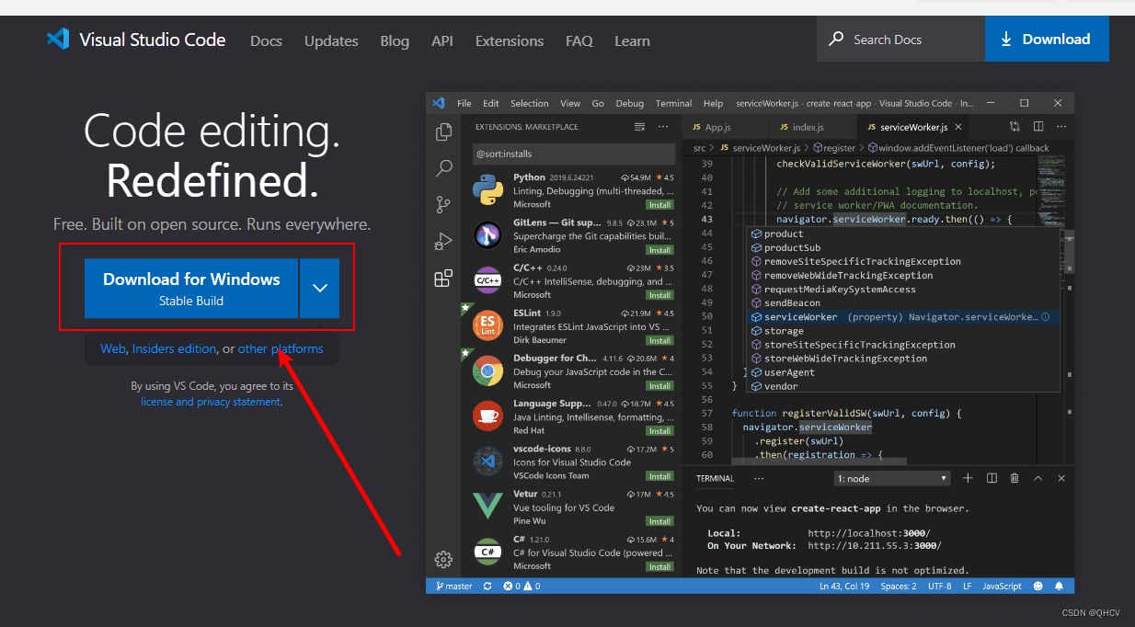Viewport: 1135px width, 627px height.
Task: Open the Edit menu in VS Code
Action: (x=491, y=103)
